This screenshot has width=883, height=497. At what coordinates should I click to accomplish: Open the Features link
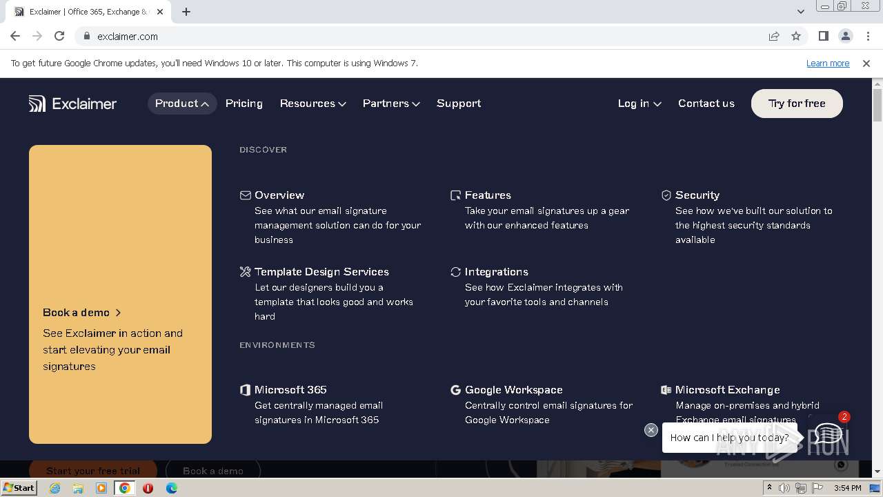(488, 195)
